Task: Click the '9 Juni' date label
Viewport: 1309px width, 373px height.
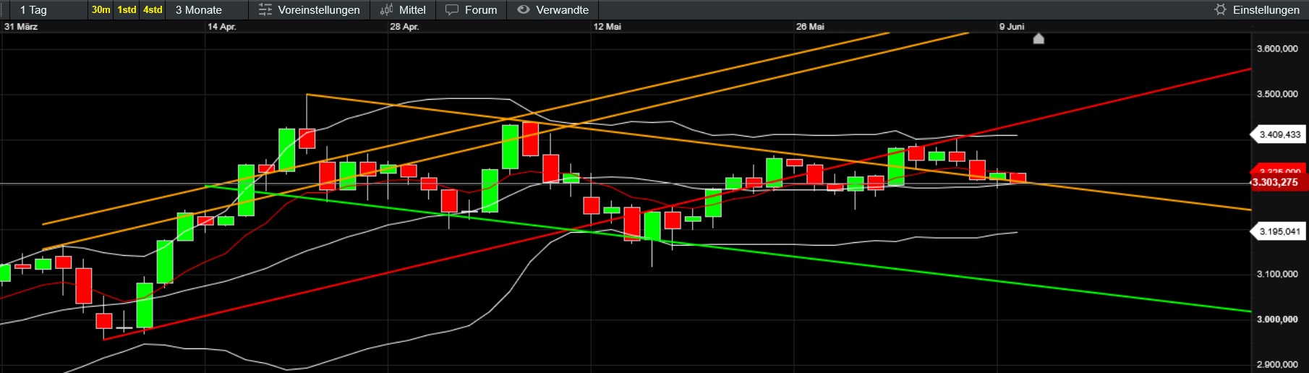Action: [x=1012, y=27]
